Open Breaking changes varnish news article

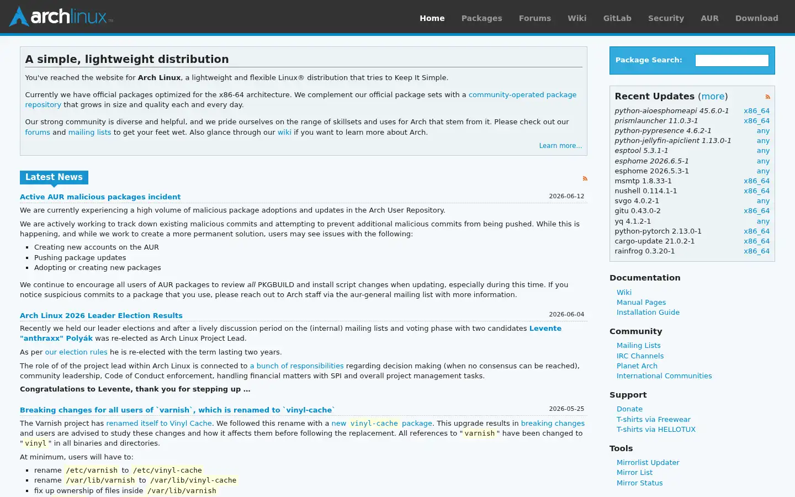pyautogui.click(x=177, y=410)
